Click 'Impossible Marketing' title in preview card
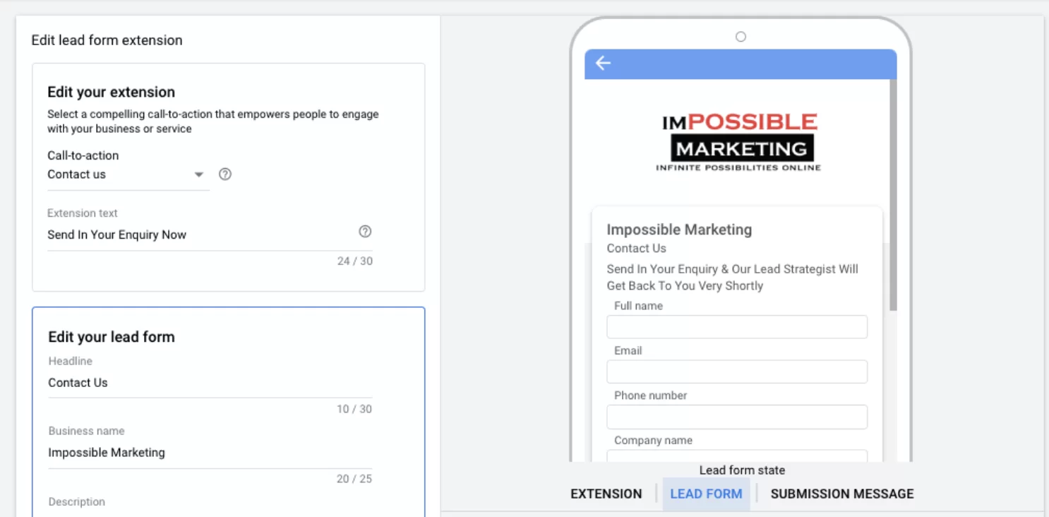The height and width of the screenshot is (517, 1049). 679,230
